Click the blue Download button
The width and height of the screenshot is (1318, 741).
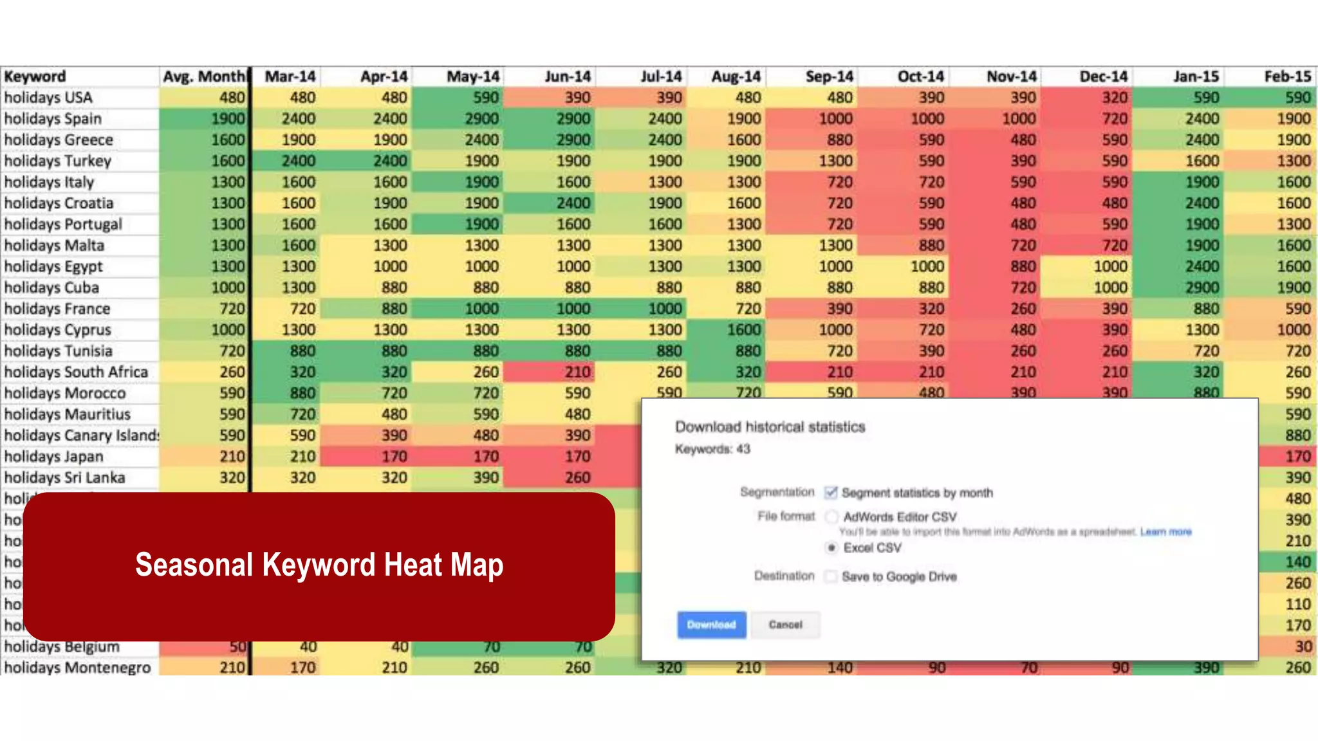point(711,625)
